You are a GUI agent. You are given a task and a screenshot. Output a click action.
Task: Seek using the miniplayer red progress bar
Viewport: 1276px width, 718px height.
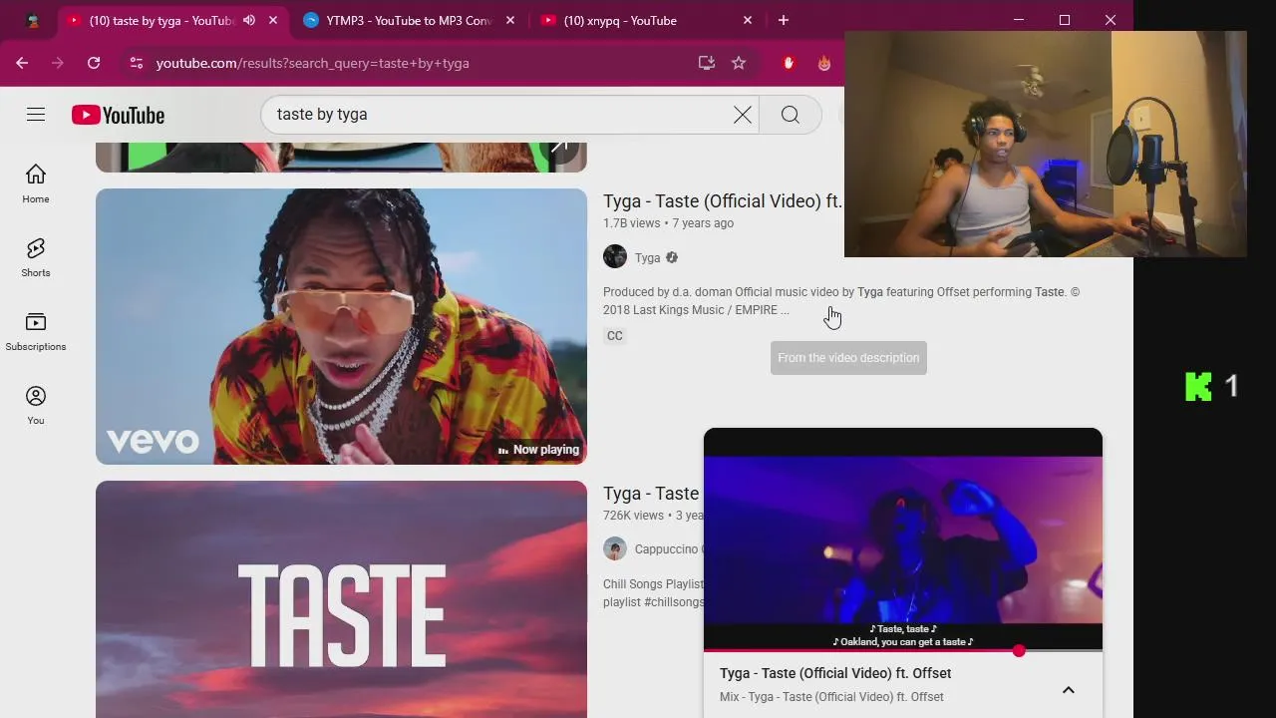point(903,650)
